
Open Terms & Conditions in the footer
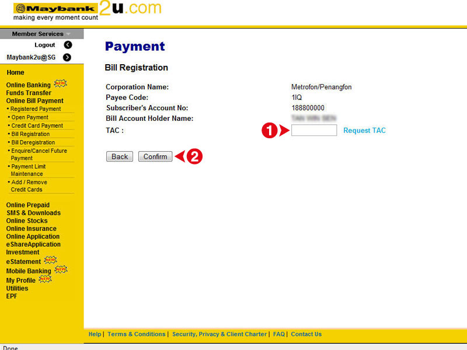136,334
